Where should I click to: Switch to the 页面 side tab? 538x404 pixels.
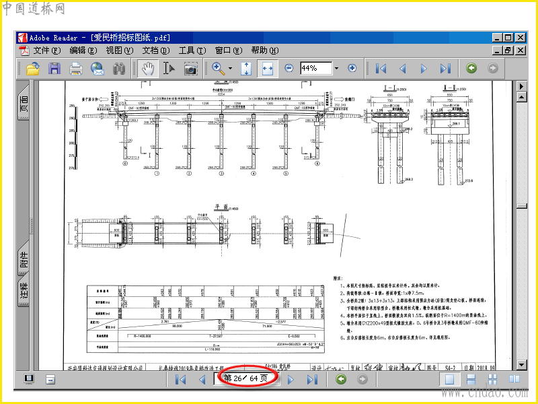pyautogui.click(x=24, y=104)
